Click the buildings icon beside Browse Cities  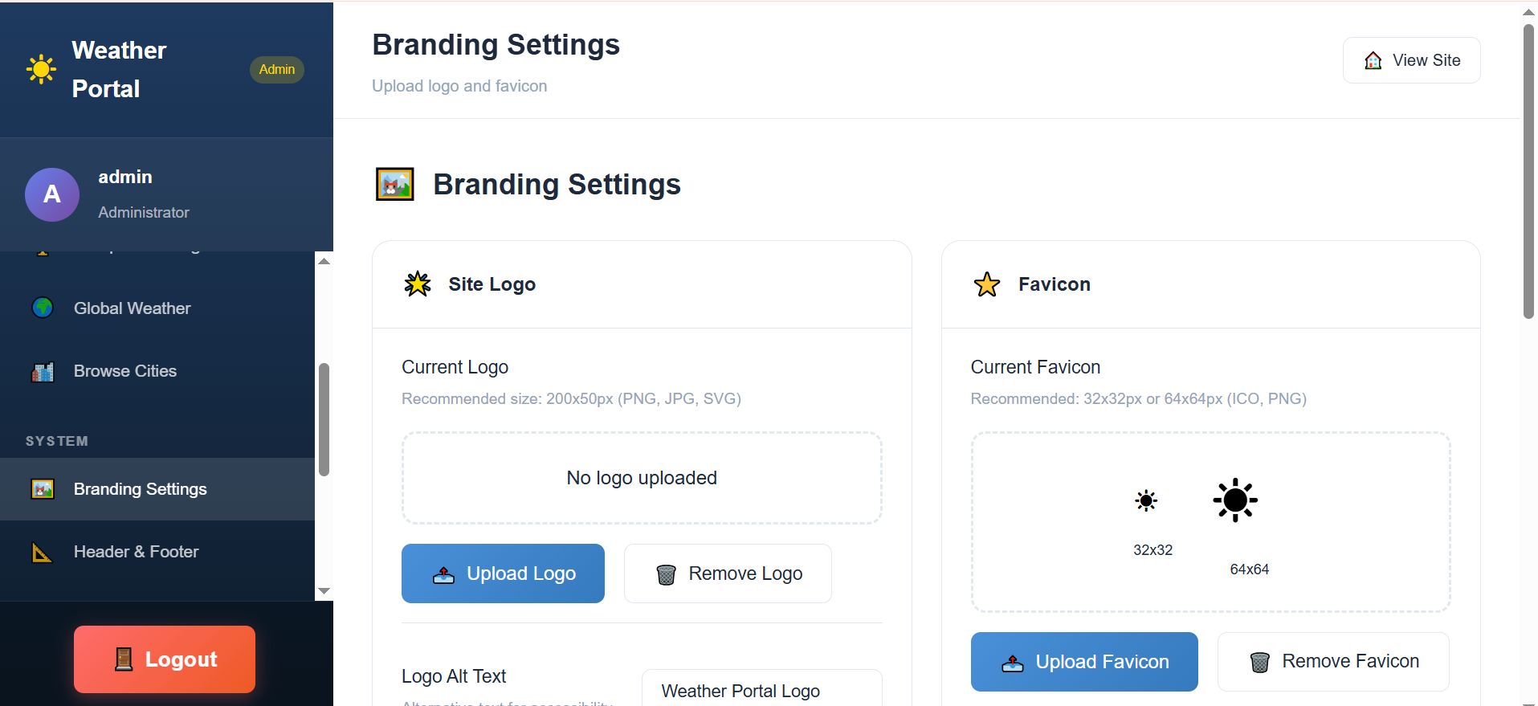43,371
